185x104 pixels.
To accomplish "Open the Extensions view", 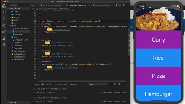I will pos(4,32).
